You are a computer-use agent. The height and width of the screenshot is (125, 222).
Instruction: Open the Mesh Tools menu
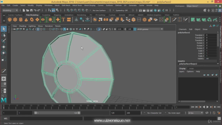[x=77, y=6]
